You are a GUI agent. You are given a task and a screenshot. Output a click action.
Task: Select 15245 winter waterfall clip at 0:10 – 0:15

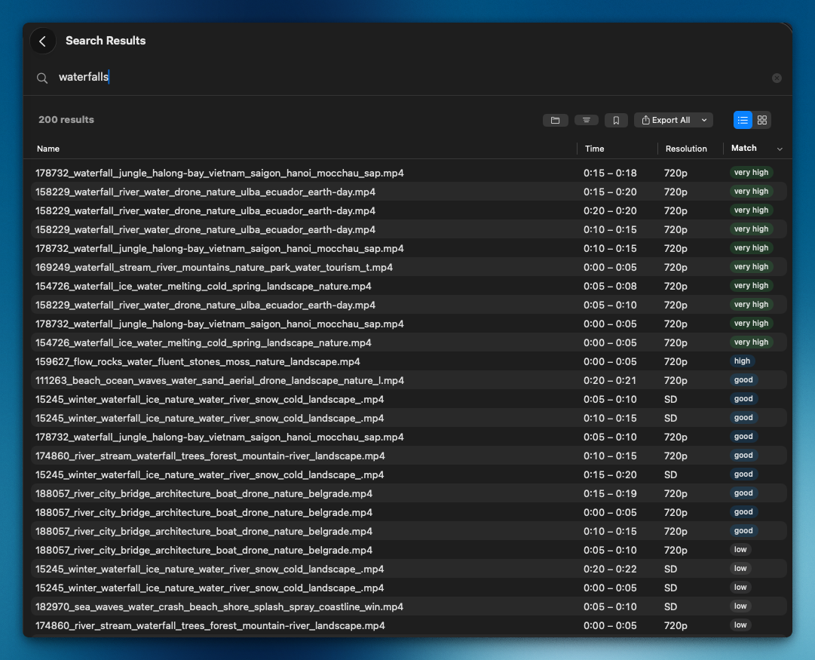[x=409, y=418]
